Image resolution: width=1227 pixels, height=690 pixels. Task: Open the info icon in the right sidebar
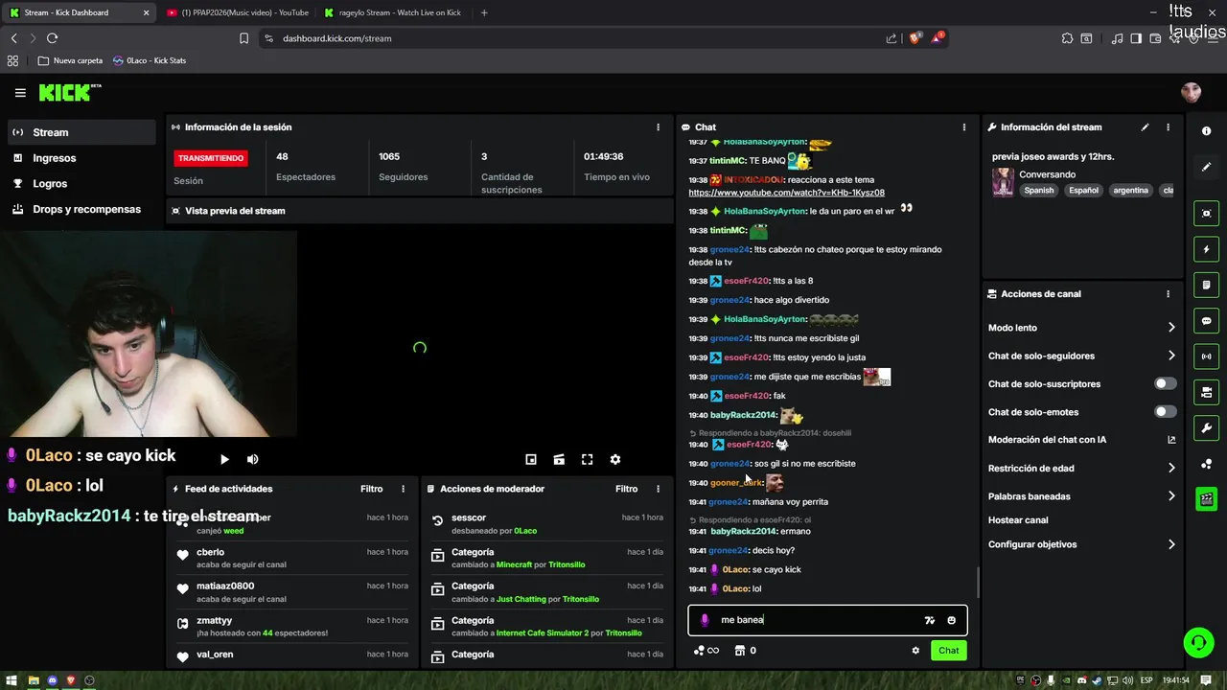[1206, 131]
